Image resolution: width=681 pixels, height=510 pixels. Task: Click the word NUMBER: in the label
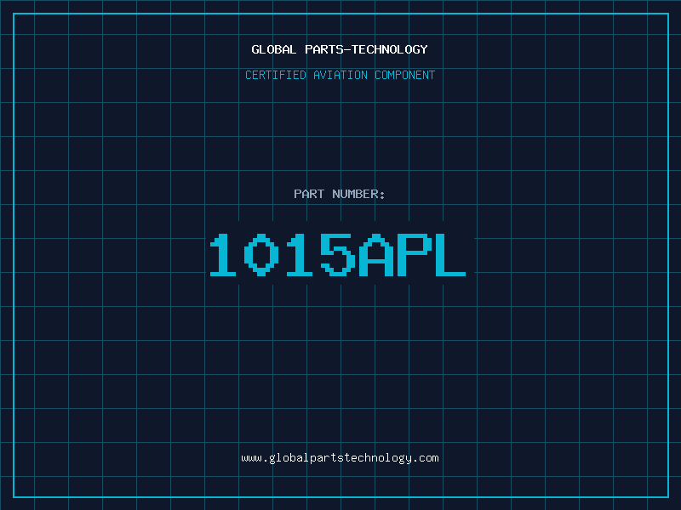[x=358, y=194]
